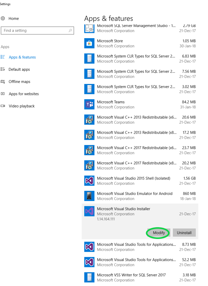Uninstall Microsoft Visual Studio Installer
Image resolution: width=208 pixels, height=286 pixels.
coord(184,233)
